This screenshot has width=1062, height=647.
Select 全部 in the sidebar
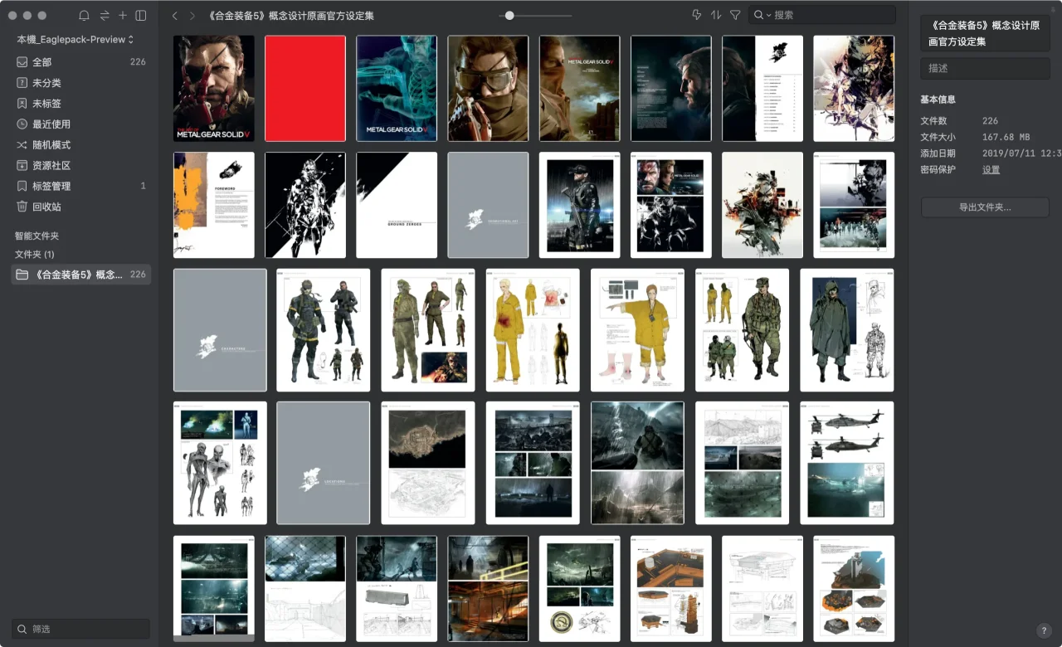coord(80,62)
